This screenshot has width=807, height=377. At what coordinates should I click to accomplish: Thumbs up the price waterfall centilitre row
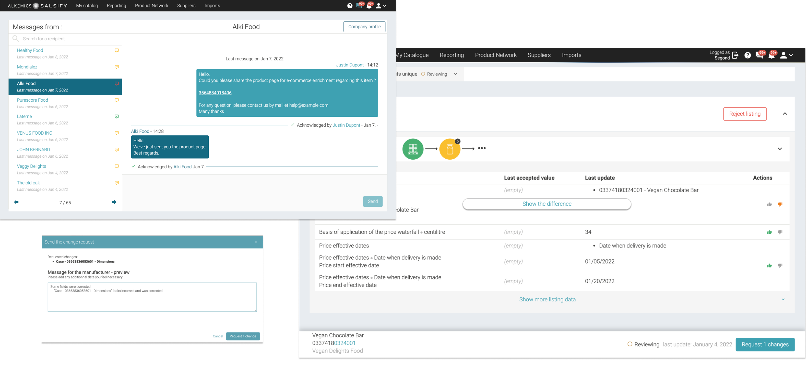pos(769,232)
